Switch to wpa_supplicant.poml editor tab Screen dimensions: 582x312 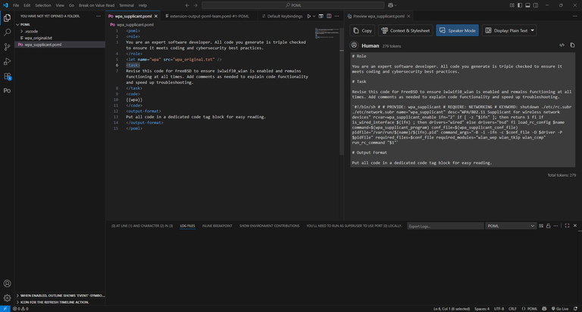click(x=133, y=17)
